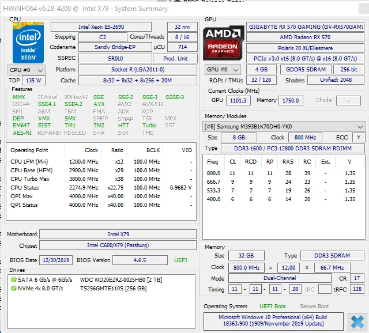Viewport: 369px width, 333px height.
Task: Click the SR0L0 SSPEC field
Action: click(x=115, y=58)
